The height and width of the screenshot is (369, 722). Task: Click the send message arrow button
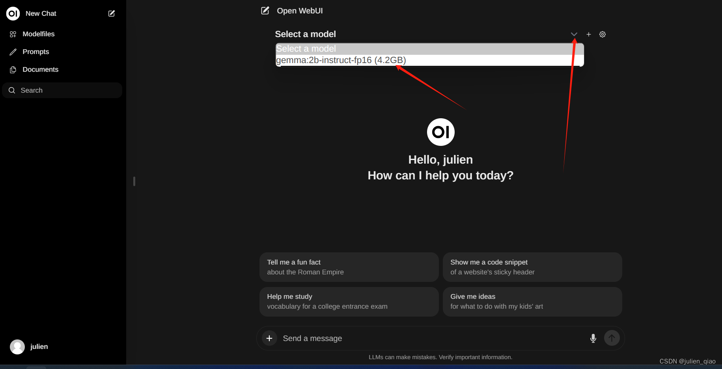pos(612,338)
